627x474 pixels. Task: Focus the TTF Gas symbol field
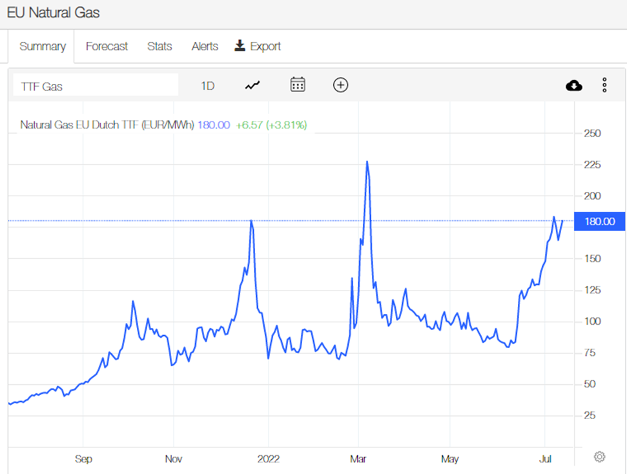(x=96, y=85)
